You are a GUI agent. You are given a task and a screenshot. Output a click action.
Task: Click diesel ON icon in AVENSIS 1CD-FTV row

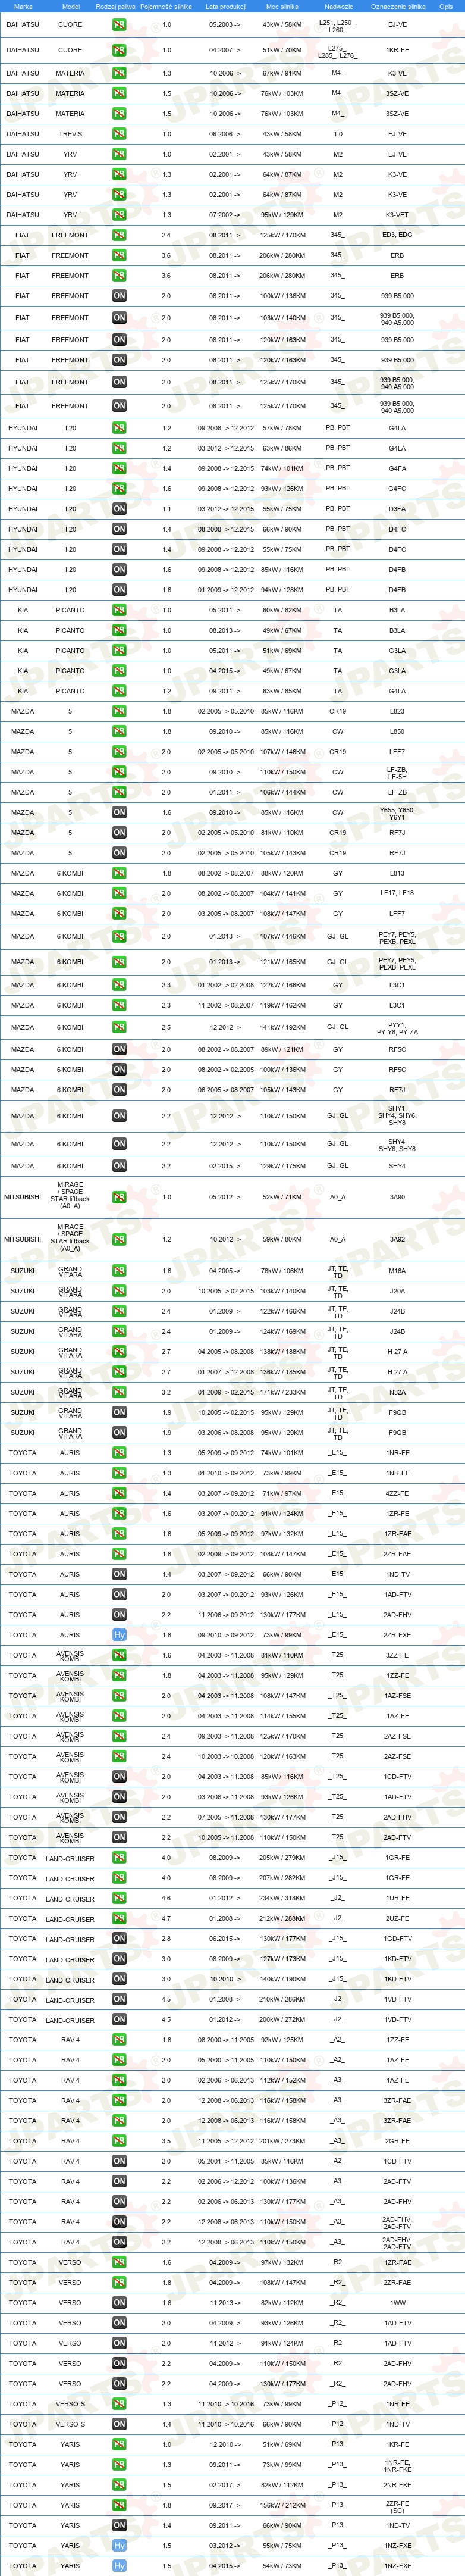tap(119, 1777)
